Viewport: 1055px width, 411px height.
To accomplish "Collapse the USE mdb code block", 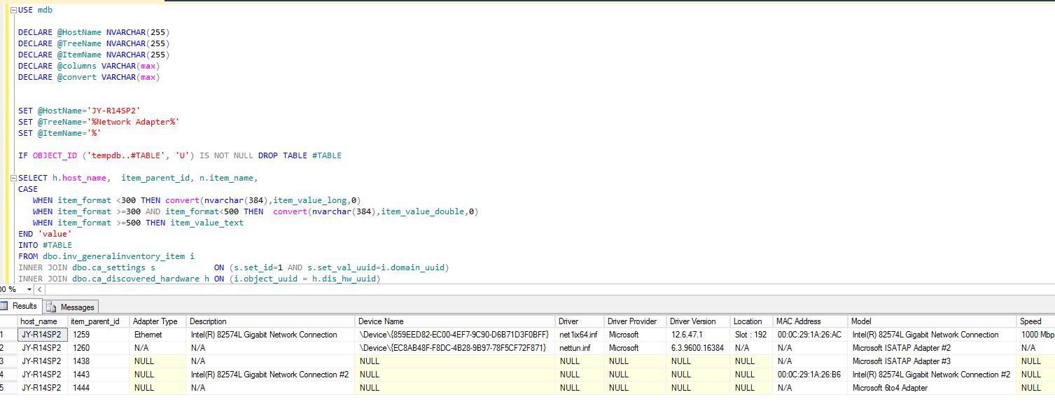I will [x=15, y=10].
